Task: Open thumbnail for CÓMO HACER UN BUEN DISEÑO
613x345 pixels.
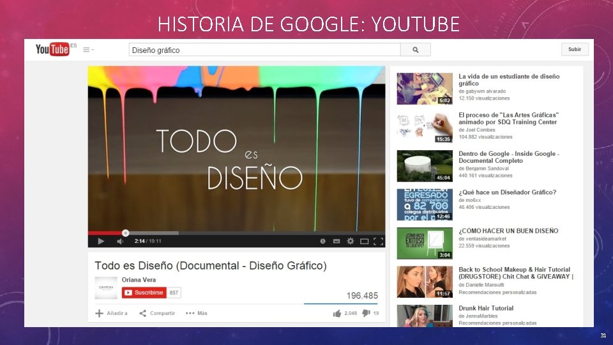Action: pos(425,243)
